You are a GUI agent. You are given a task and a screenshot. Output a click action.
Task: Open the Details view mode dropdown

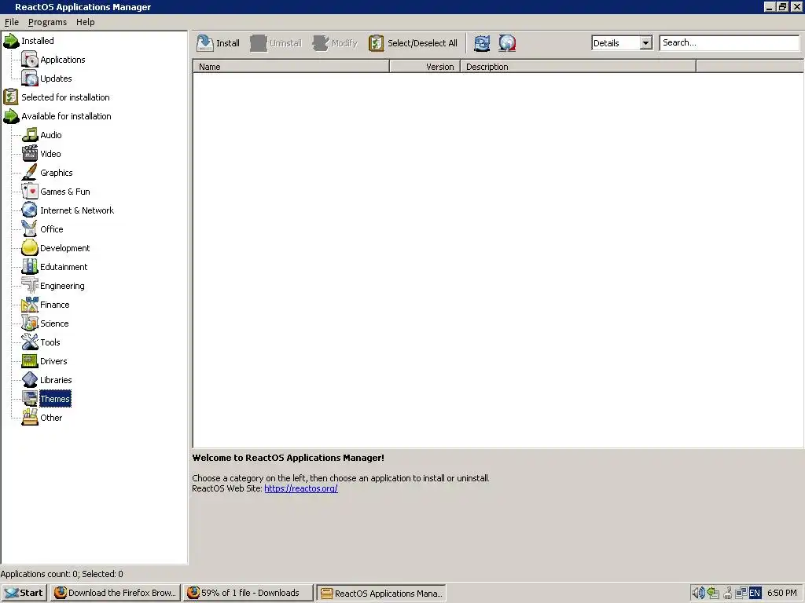(x=645, y=43)
